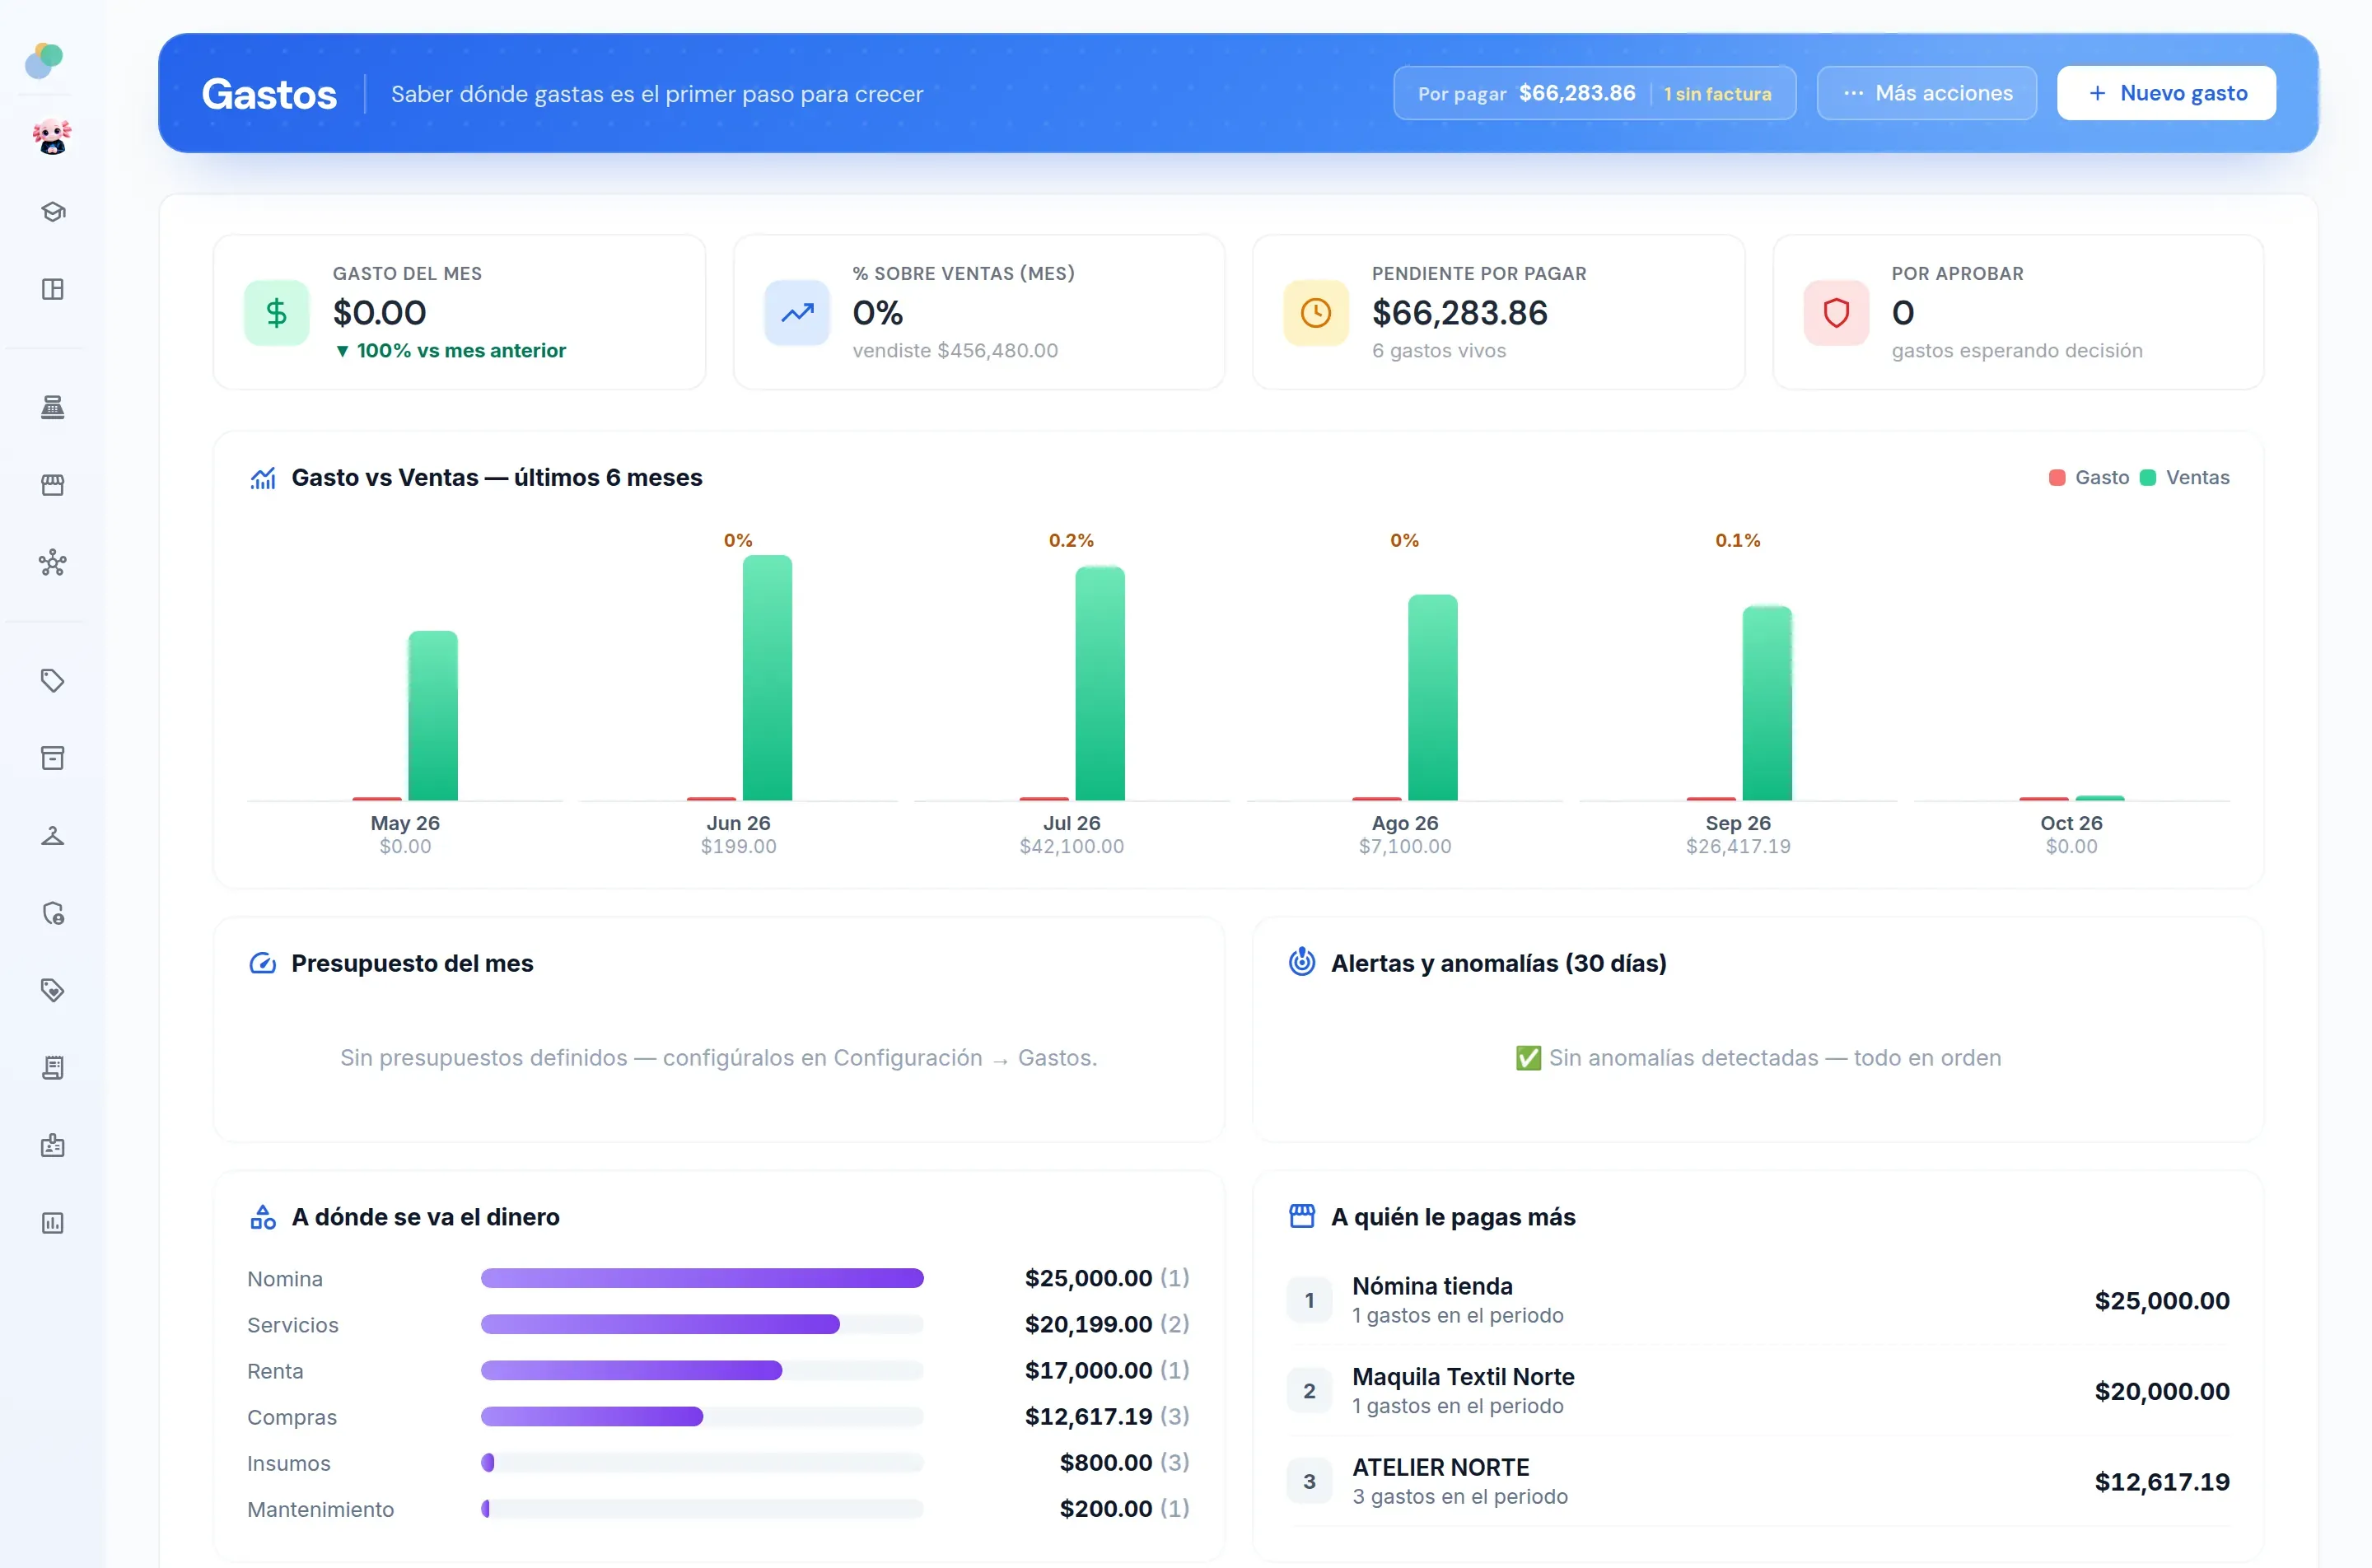Open the storefront sidebar icon
This screenshot has height=1568, width=2372.
pos(53,485)
